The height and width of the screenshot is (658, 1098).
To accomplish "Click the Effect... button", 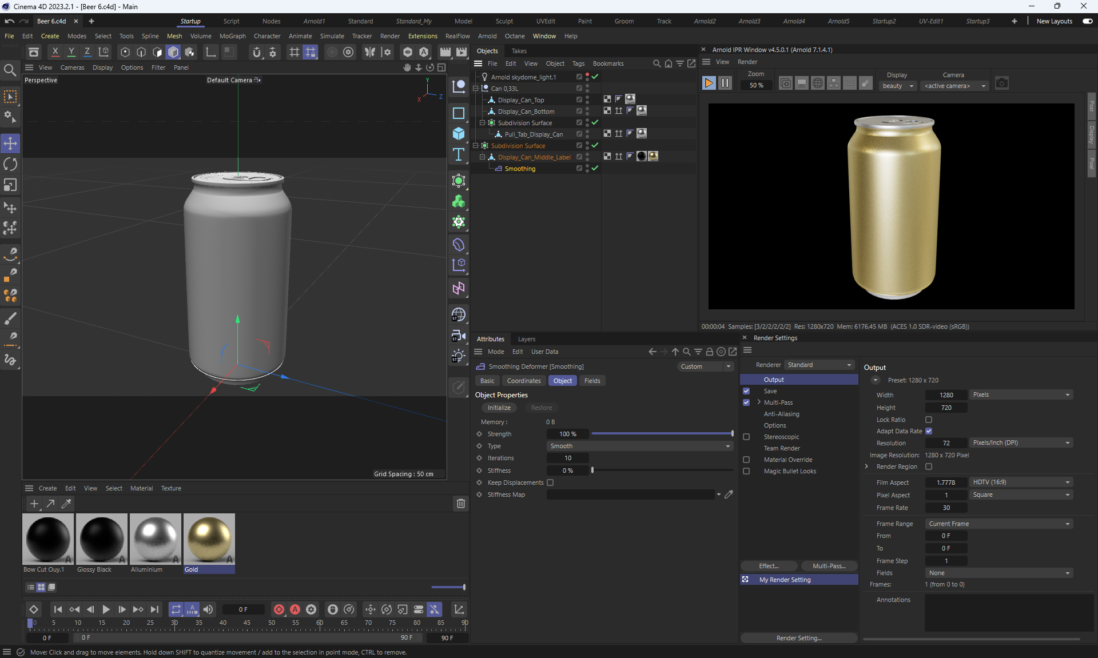I will (x=769, y=566).
